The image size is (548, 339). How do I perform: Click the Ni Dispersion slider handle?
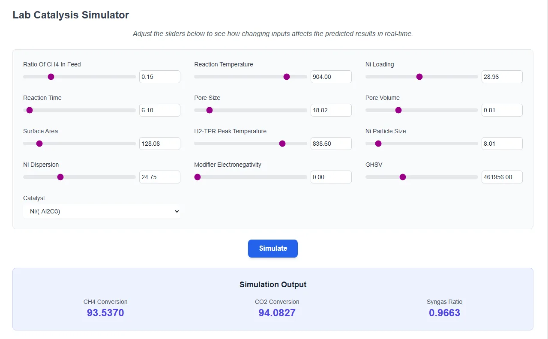pyautogui.click(x=60, y=177)
